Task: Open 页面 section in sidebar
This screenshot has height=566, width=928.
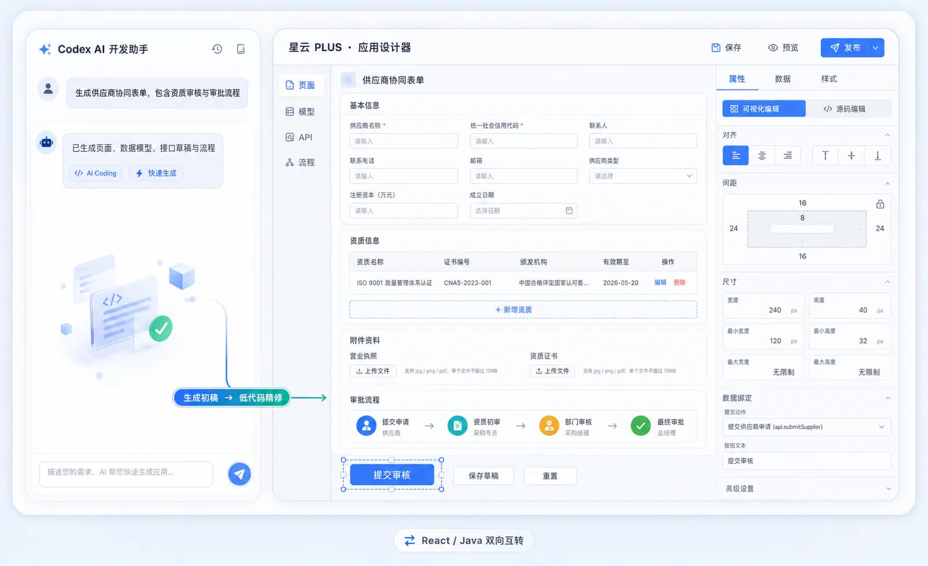Action: coord(301,85)
